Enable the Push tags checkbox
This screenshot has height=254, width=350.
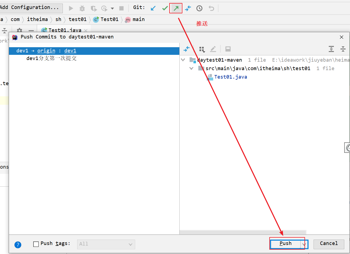(x=36, y=244)
